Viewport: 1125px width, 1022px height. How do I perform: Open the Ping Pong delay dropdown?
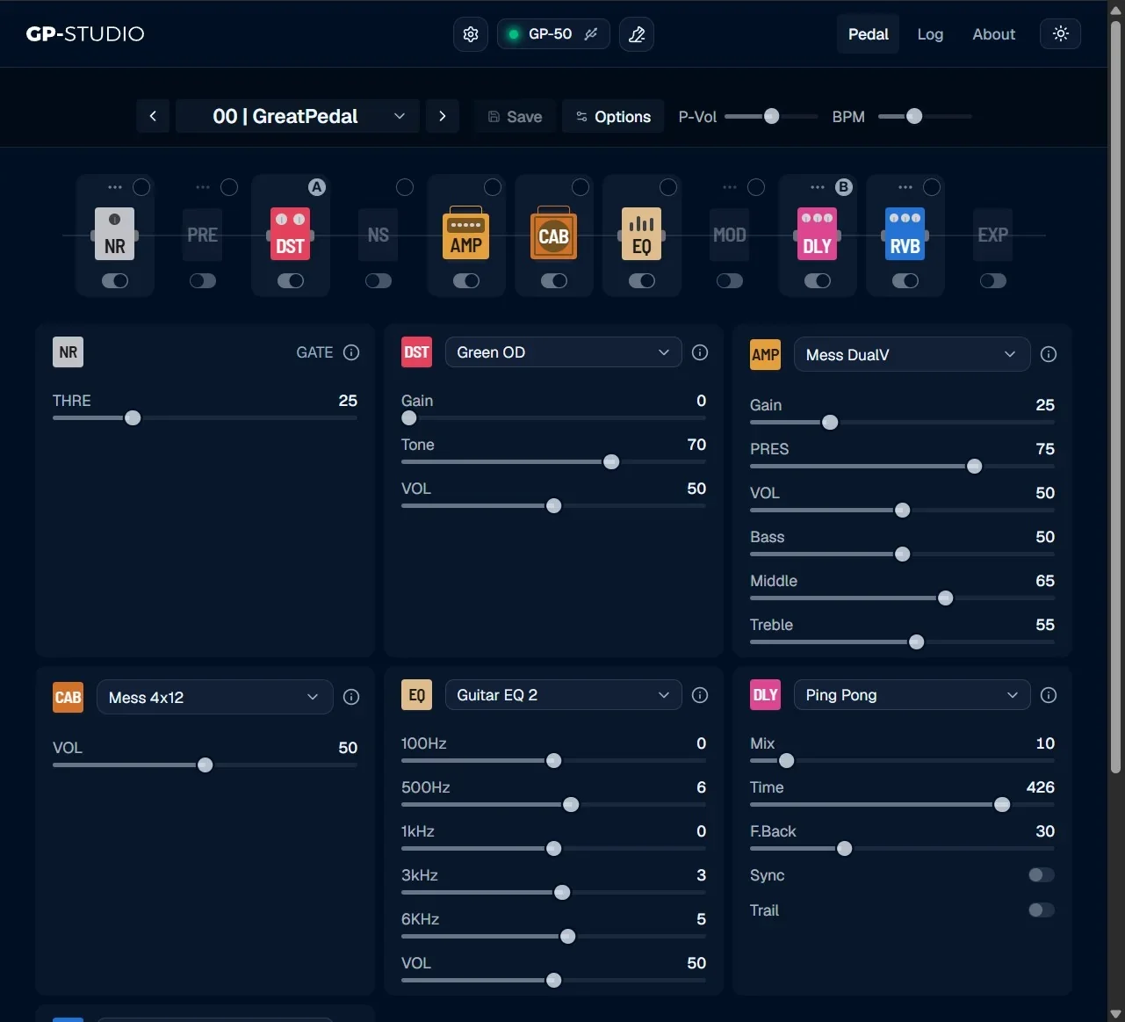(x=912, y=695)
